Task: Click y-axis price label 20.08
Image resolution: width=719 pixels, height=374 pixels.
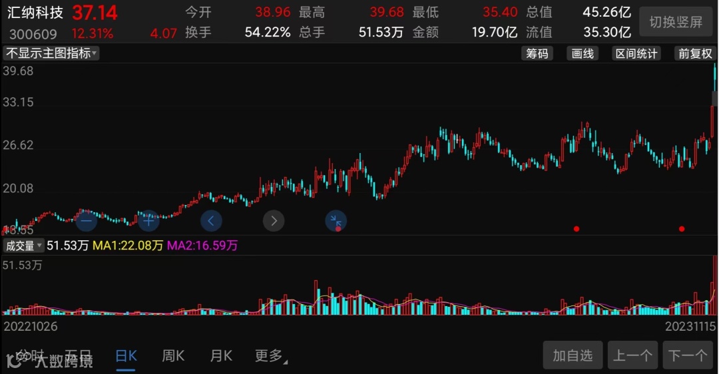Action: pos(19,188)
